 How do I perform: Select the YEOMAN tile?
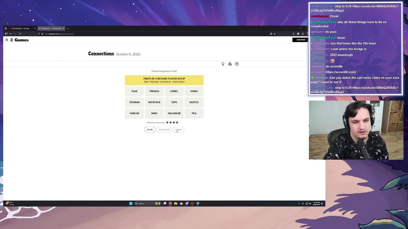pyautogui.click(x=134, y=102)
